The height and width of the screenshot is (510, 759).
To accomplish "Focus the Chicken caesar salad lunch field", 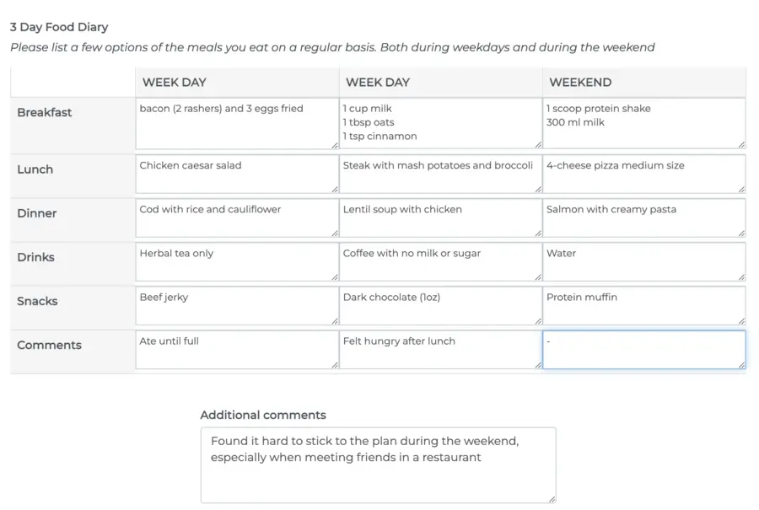I will pos(237,174).
